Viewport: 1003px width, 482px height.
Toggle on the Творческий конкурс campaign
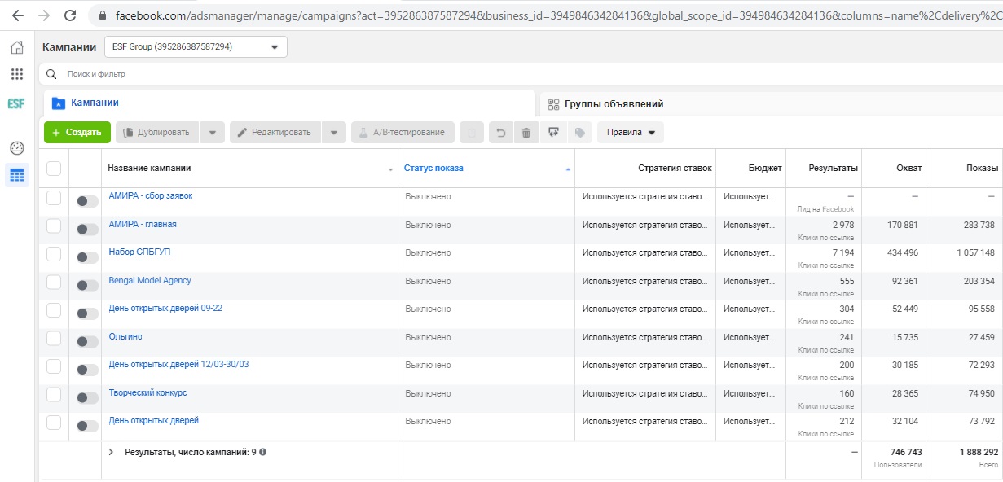click(x=87, y=397)
